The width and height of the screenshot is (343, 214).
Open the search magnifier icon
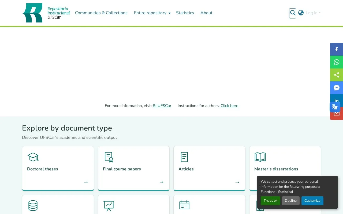tap(293, 13)
